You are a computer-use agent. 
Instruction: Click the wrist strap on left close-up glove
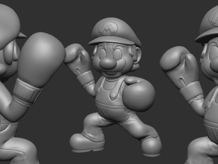[27, 92]
